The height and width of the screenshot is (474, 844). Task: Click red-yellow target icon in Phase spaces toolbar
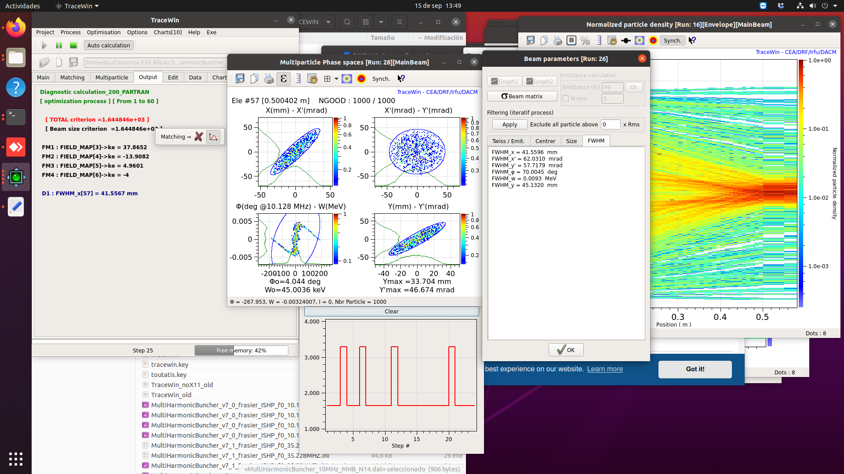(361, 79)
